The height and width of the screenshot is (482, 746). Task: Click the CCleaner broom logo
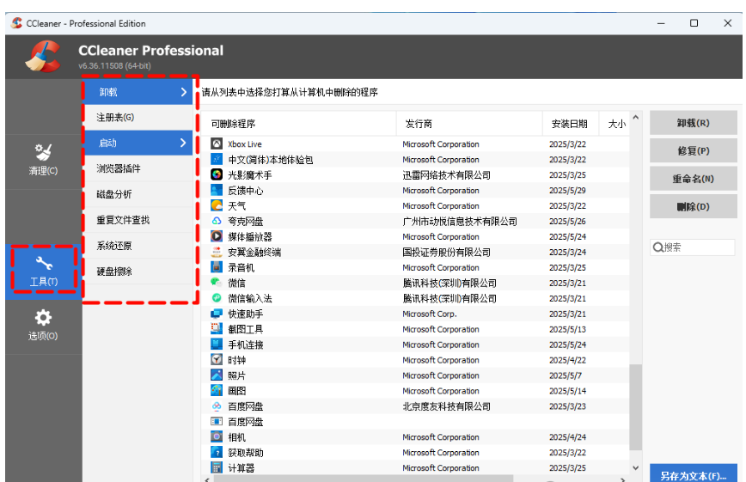coord(43,57)
